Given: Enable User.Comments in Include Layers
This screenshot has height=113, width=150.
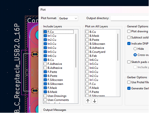Looking at the screenshot, I should pos(45,100).
